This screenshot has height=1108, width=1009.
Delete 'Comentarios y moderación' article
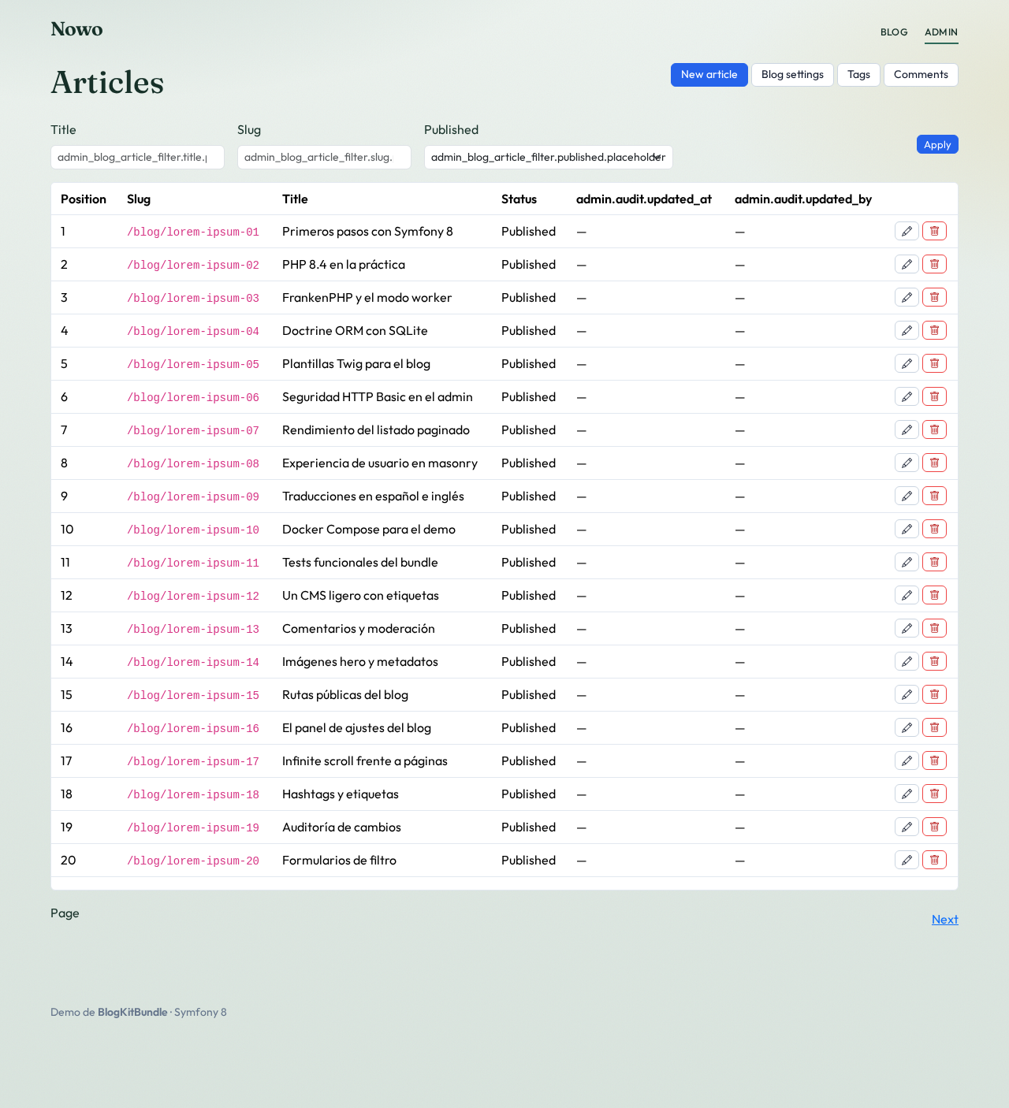pos(934,628)
